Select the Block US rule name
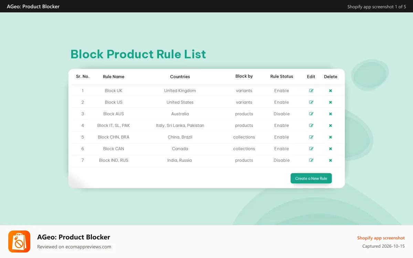413x258 pixels. coord(114,102)
